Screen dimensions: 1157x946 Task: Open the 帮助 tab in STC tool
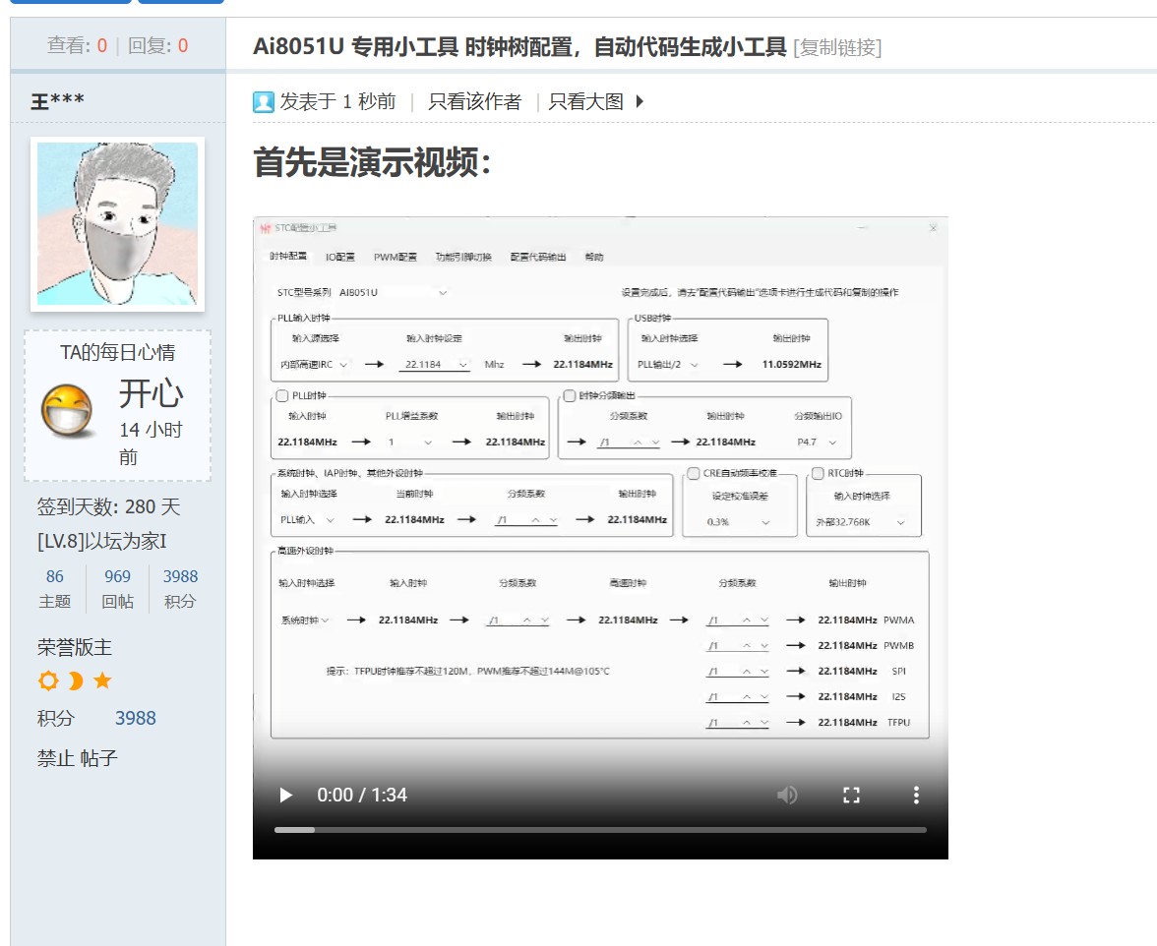coord(594,257)
